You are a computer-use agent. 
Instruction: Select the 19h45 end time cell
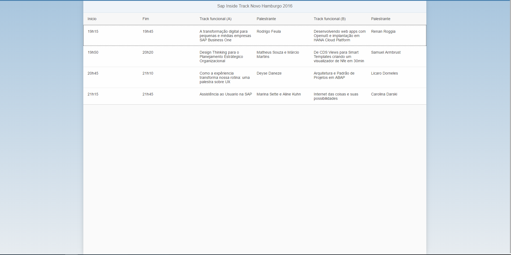[x=148, y=31]
